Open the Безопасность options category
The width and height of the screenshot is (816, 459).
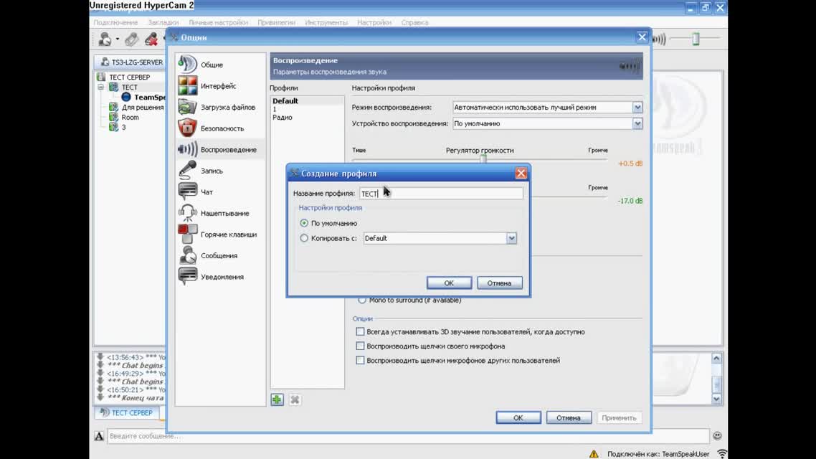click(220, 128)
